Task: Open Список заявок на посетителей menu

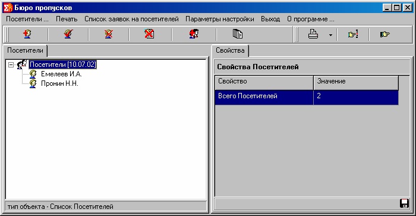Action: click(x=131, y=19)
